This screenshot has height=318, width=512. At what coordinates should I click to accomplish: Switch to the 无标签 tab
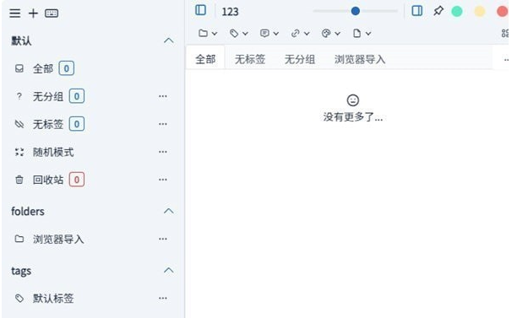click(x=250, y=59)
